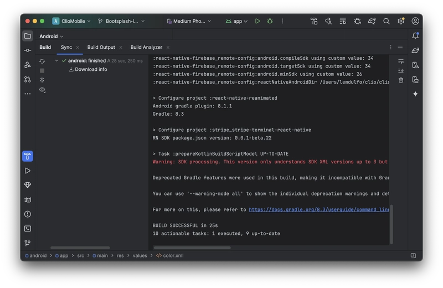Switch to the Build Analyzer tab

pyautogui.click(x=146, y=47)
